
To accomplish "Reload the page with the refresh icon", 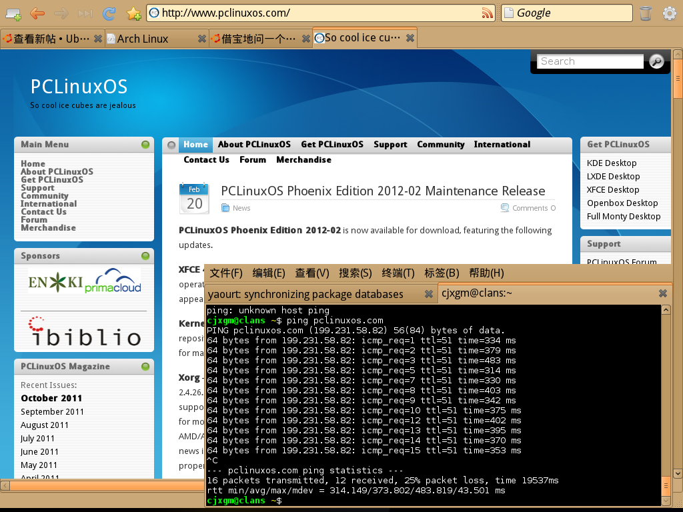I will [109, 13].
